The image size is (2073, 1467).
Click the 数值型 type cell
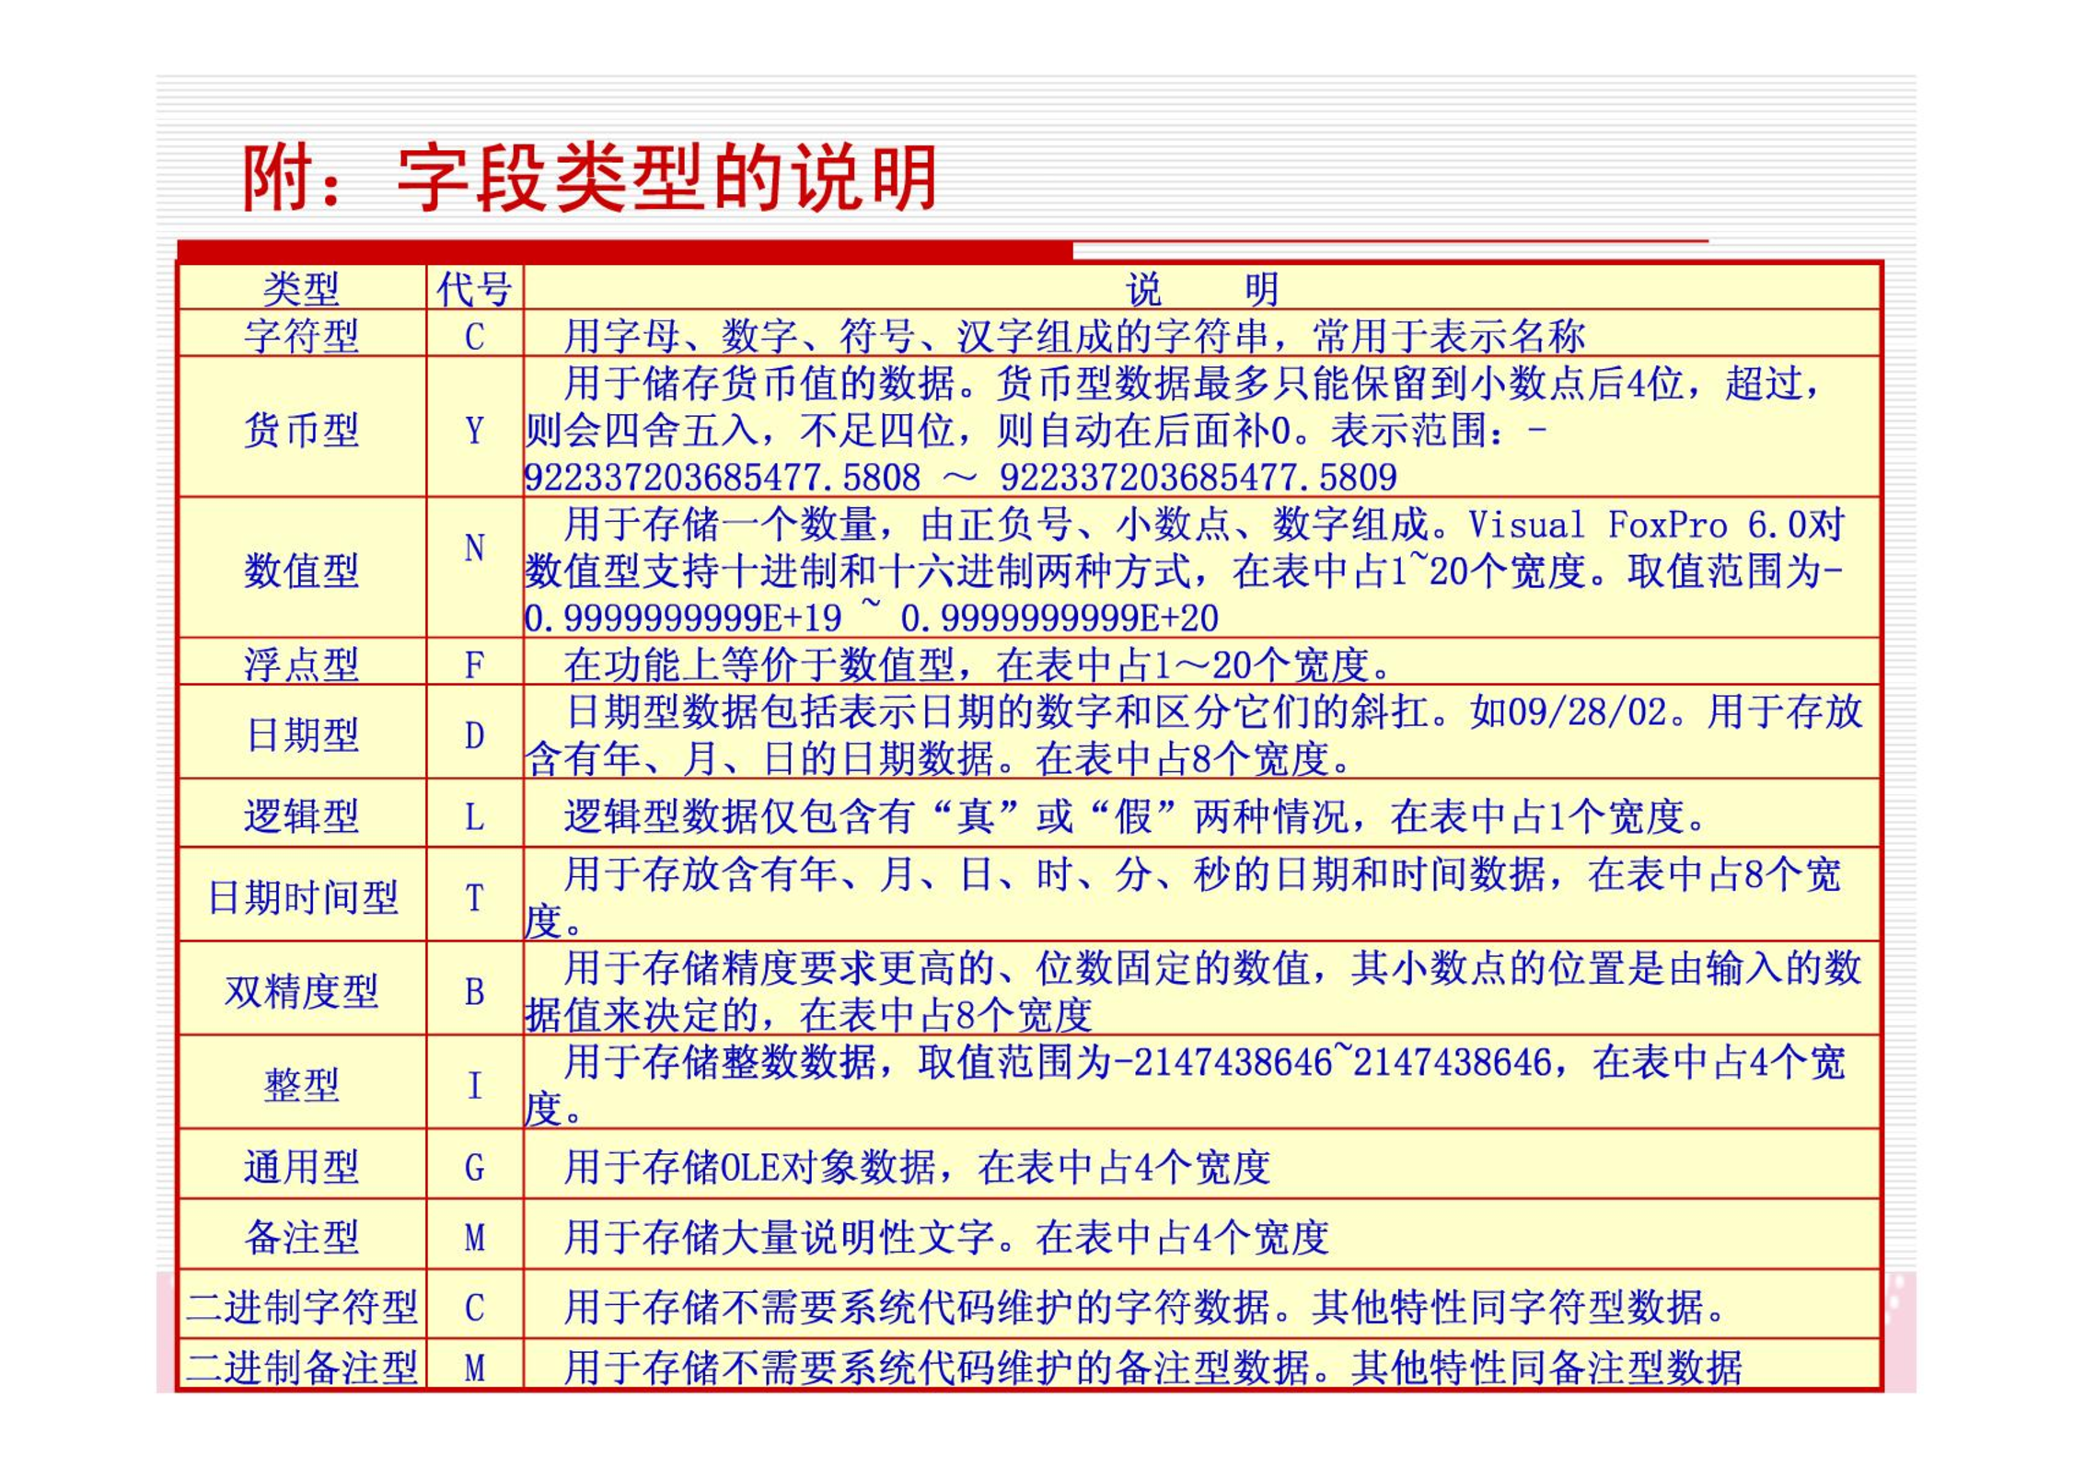pos(301,570)
